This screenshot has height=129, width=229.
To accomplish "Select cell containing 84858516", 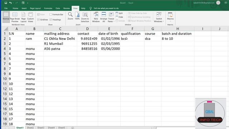I will tap(87, 49).
